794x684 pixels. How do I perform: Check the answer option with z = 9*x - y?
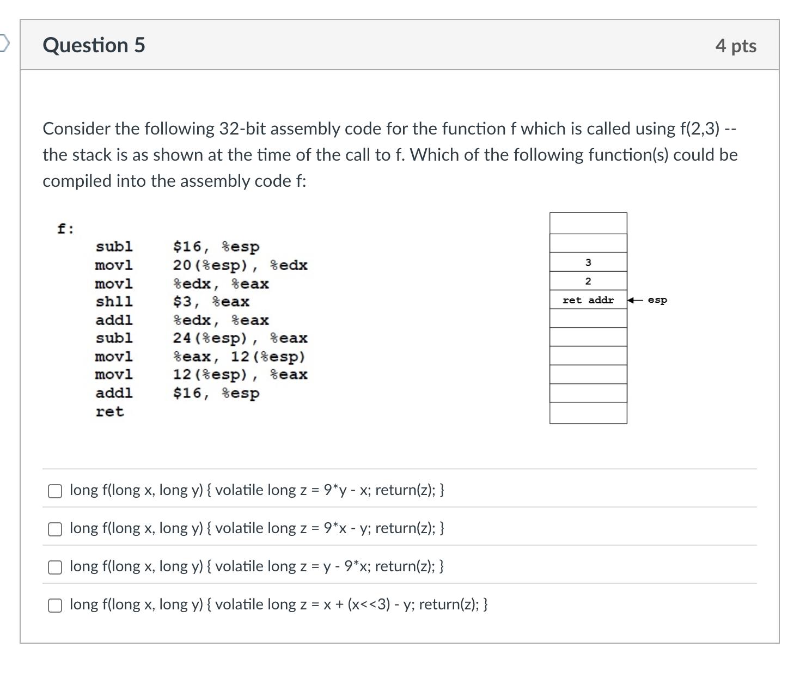click(54, 529)
